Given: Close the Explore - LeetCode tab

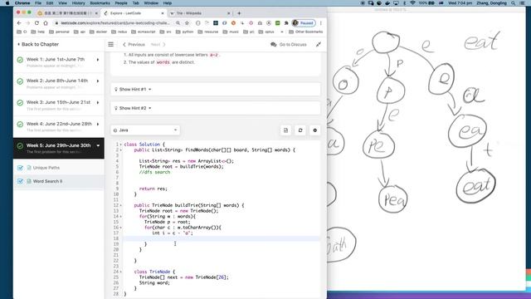Looking at the screenshot, I should pos(163,13).
